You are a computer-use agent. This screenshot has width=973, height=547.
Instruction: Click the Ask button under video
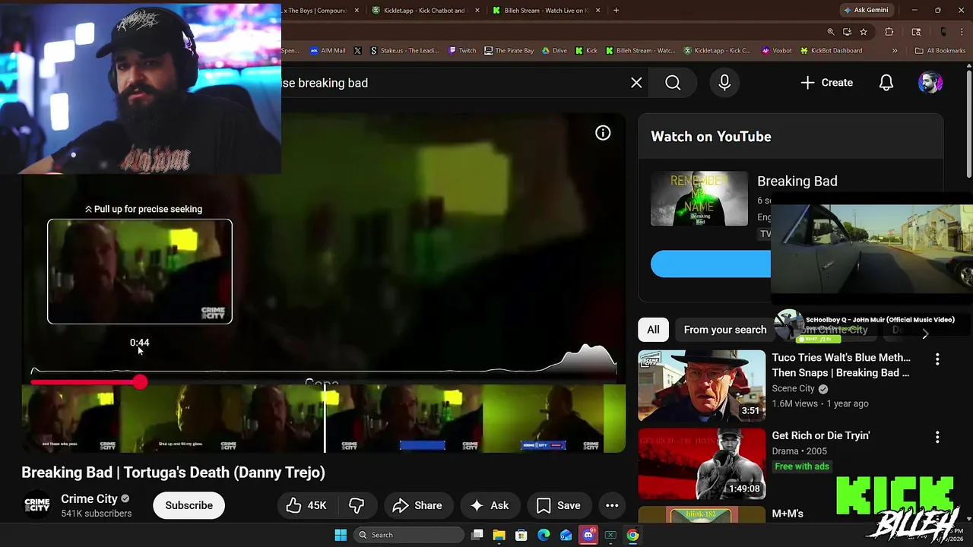click(x=490, y=505)
